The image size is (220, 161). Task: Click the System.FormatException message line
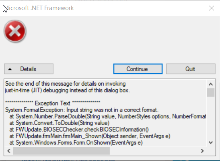(x=82, y=110)
